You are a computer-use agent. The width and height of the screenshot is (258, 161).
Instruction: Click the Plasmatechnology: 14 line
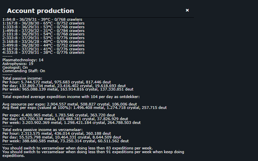pos(23,60)
